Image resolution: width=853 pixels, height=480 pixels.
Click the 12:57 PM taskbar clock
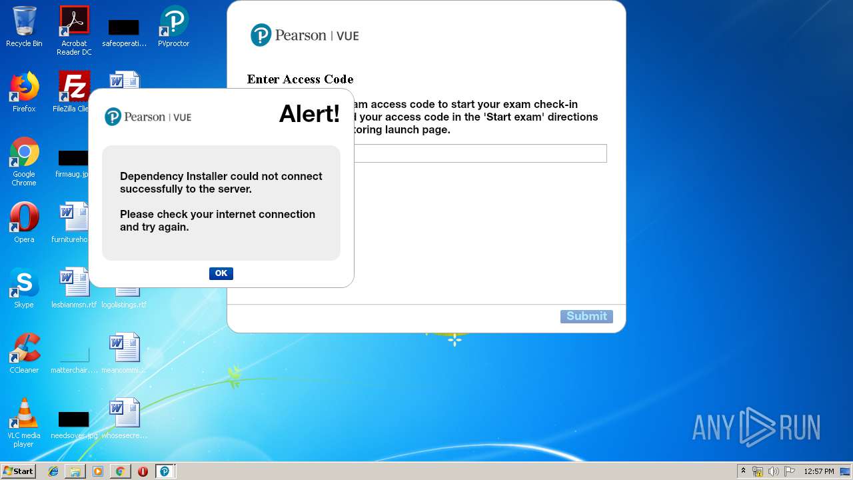pyautogui.click(x=819, y=471)
